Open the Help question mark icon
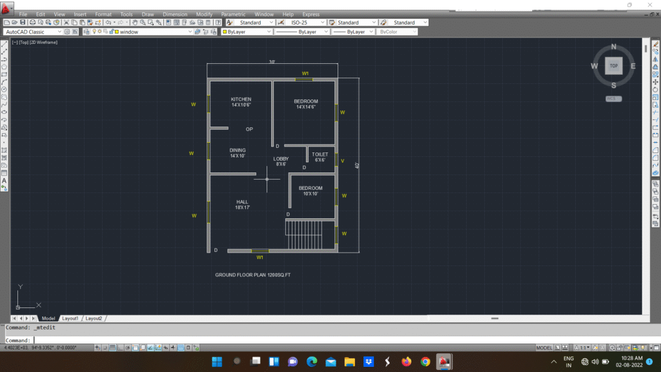 pos(218,23)
